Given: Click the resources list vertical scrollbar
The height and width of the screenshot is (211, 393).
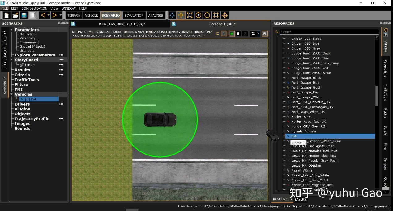Looking at the screenshot, I should click(x=377, y=96).
